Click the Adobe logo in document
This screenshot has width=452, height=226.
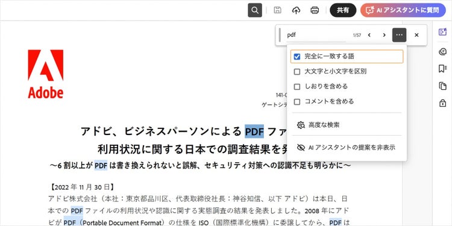46,74
